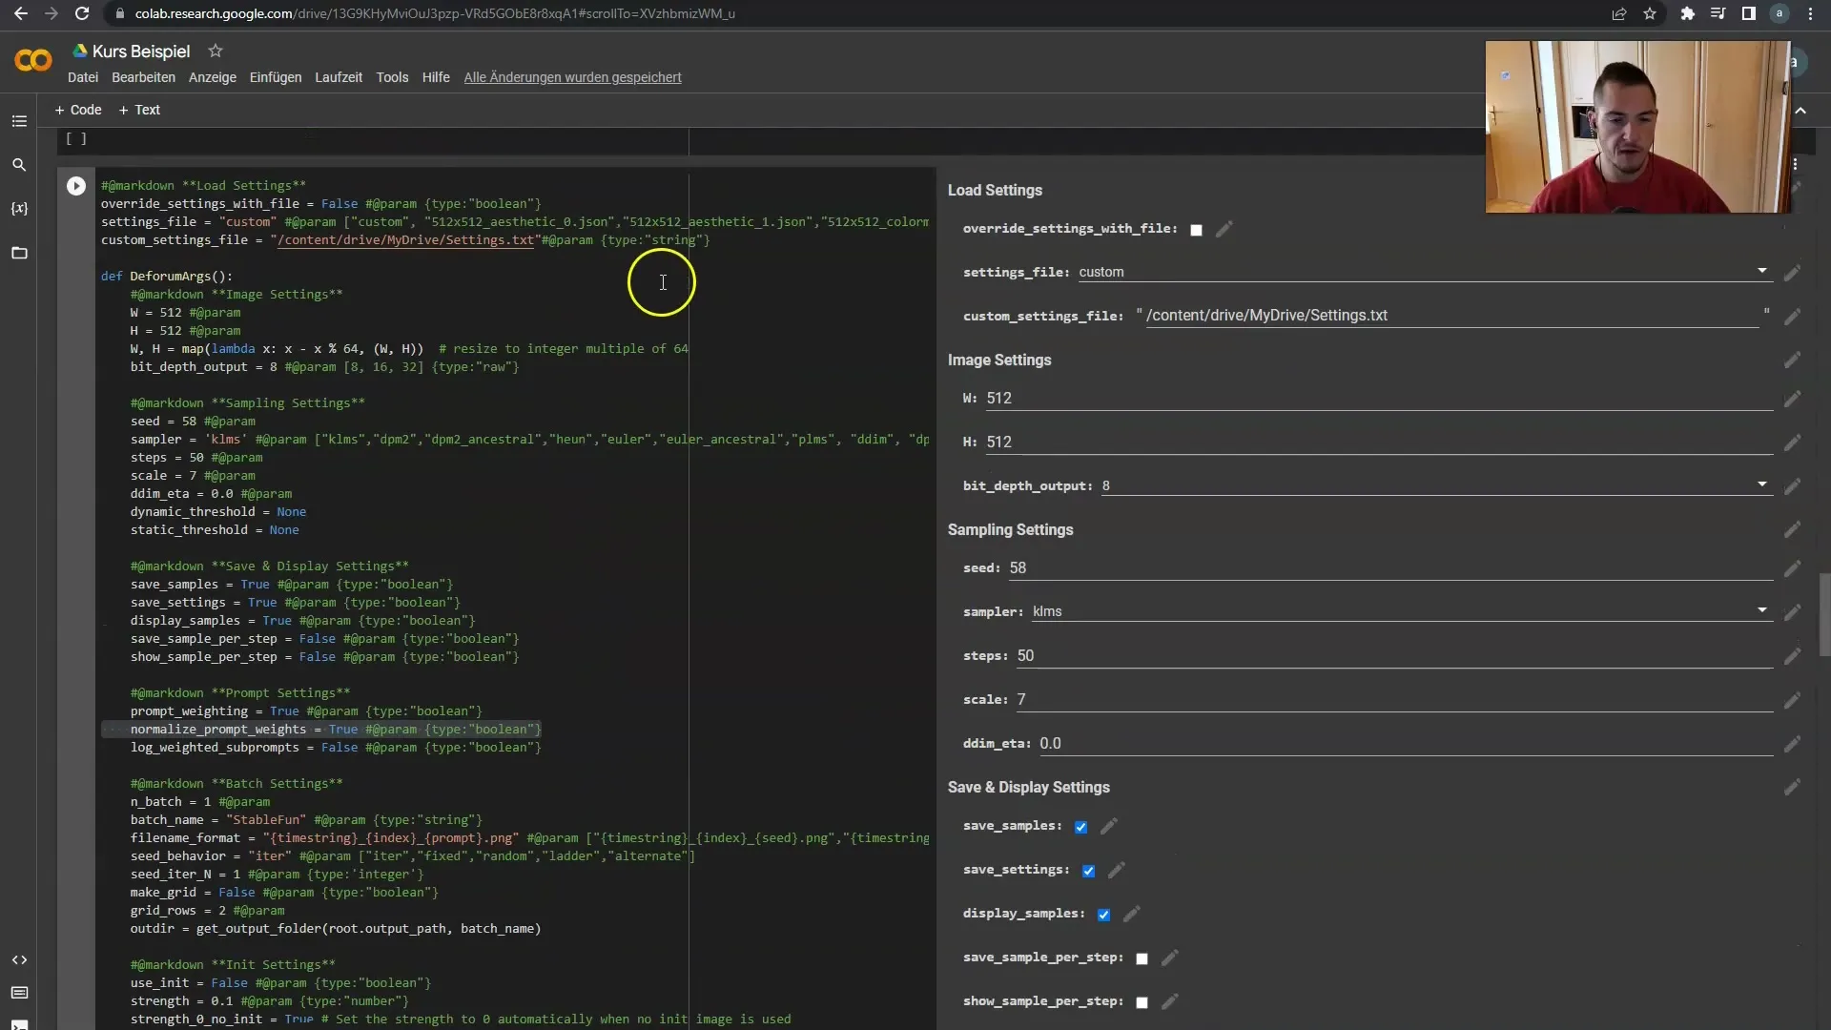Screen dimensions: 1831x1030
Task: Uncheck the save_settings checkbox
Action: [x=1088, y=871]
